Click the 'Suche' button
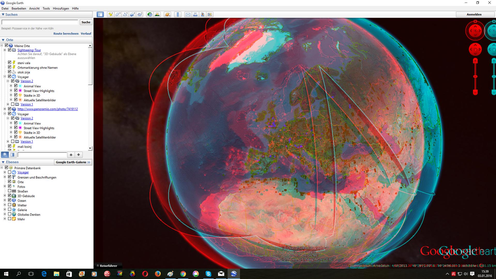 [x=86, y=22]
